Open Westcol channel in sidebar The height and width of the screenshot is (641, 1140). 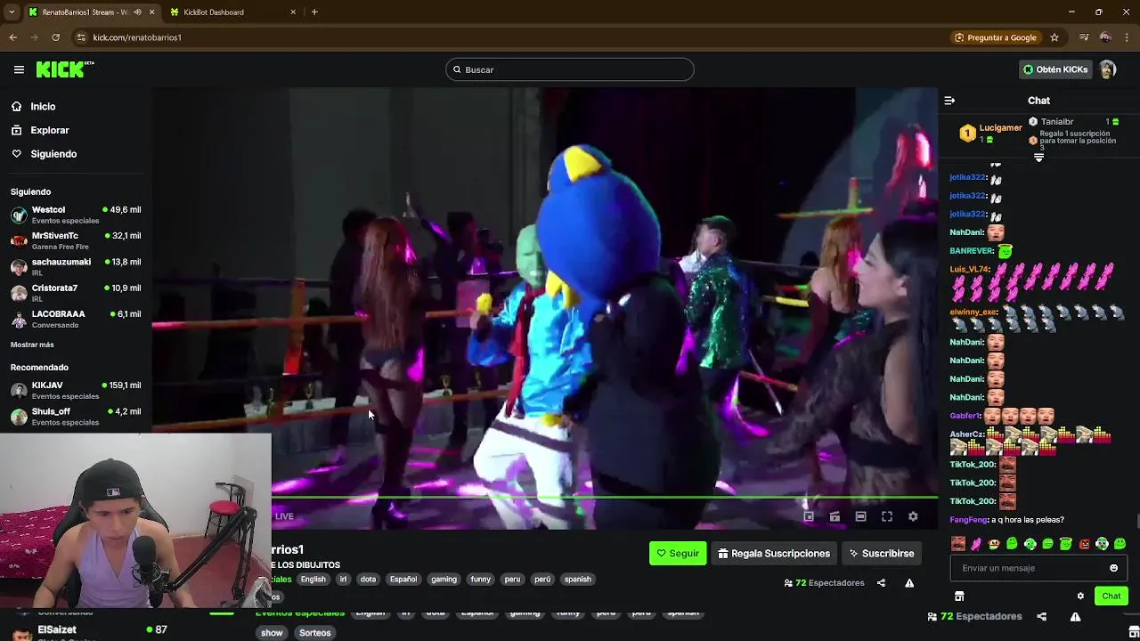point(76,215)
